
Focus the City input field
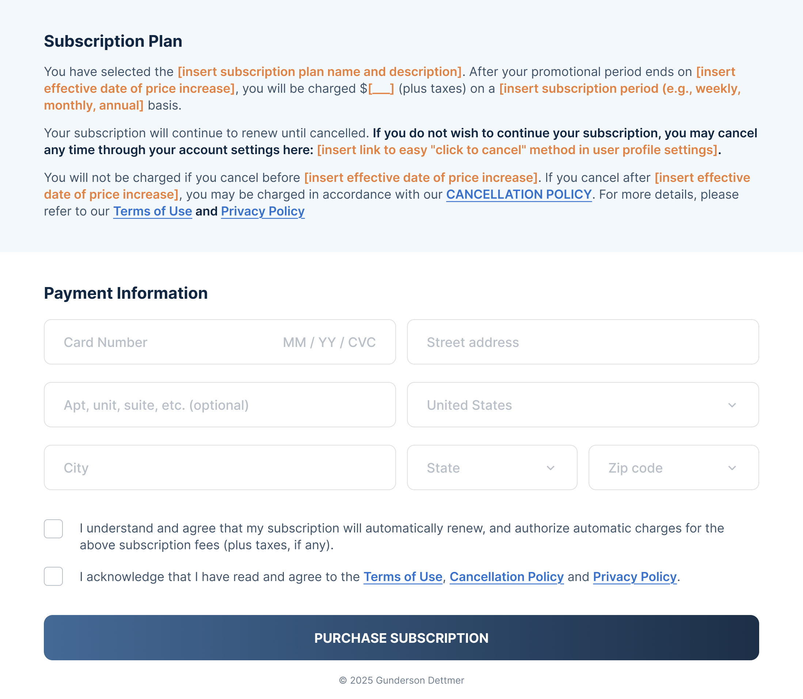pos(220,467)
